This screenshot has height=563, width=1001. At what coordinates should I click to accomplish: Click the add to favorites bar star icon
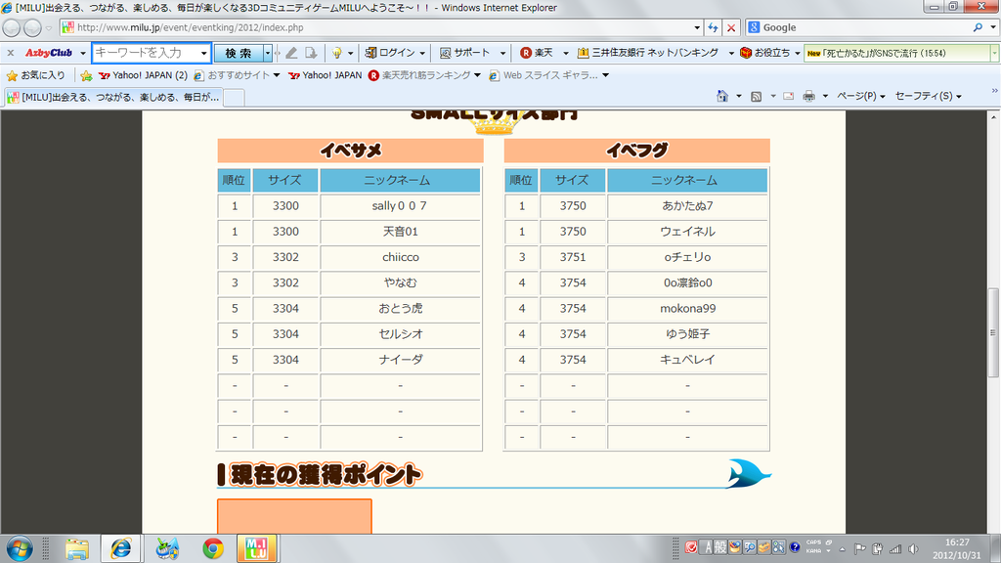tap(86, 75)
